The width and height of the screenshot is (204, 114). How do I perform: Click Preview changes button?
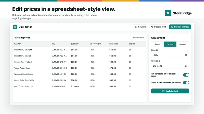tap(180, 27)
